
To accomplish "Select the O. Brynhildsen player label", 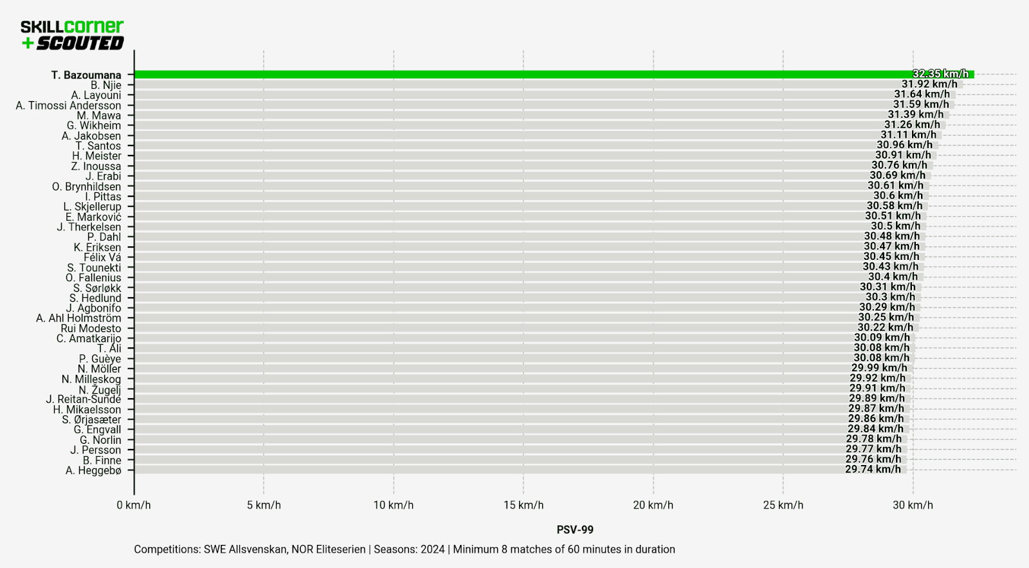I will click(x=87, y=187).
